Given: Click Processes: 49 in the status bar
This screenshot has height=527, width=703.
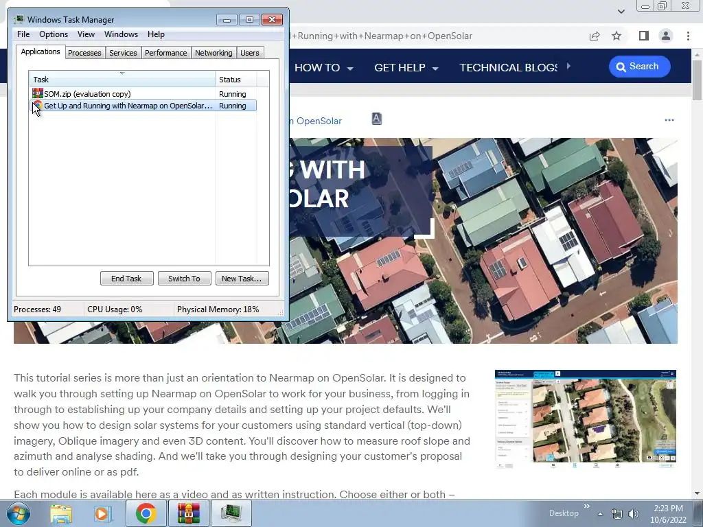Looking at the screenshot, I should (x=37, y=309).
